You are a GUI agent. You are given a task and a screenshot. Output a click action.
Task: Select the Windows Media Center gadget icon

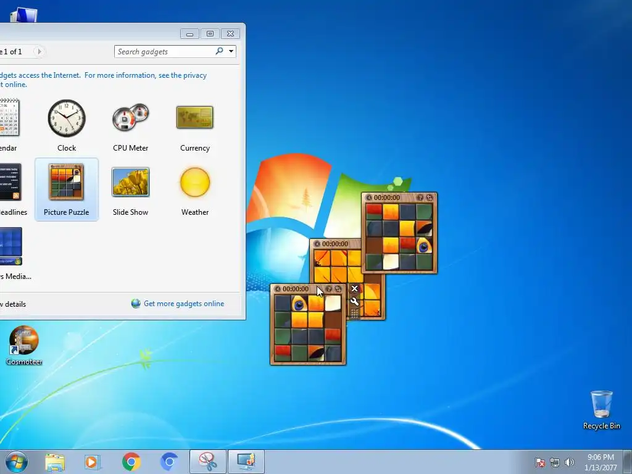coord(11,246)
